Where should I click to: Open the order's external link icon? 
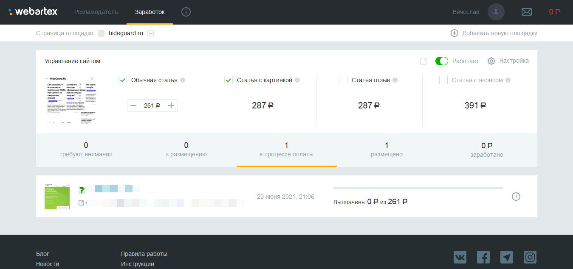click(x=81, y=203)
